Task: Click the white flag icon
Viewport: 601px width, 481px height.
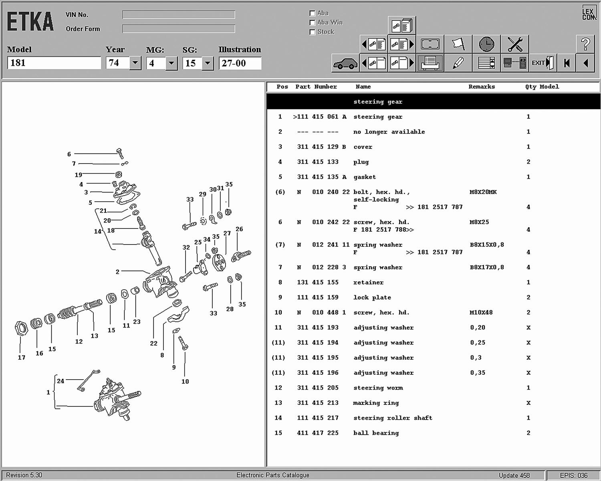Action: tap(458, 44)
